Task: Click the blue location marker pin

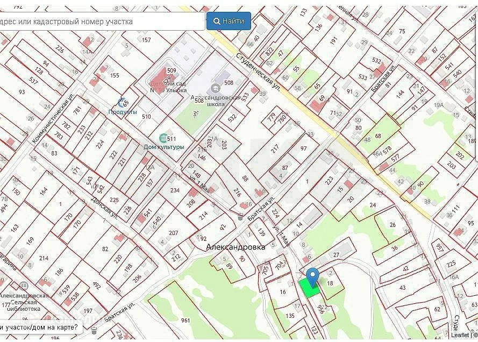Action: pyautogui.click(x=312, y=276)
